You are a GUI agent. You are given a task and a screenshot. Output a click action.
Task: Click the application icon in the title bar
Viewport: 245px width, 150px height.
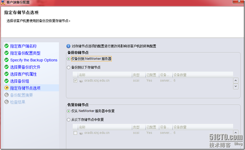click(3, 2)
